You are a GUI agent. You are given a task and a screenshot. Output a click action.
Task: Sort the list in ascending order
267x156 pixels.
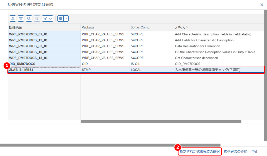tap(13, 18)
